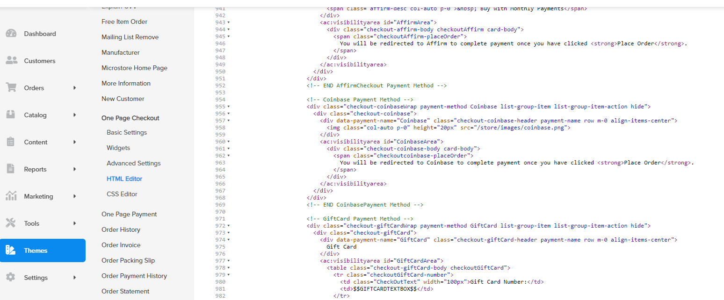Place cursor on AffirmArea visibilityarea line
The width and height of the screenshot is (724, 300).
coord(378,22)
